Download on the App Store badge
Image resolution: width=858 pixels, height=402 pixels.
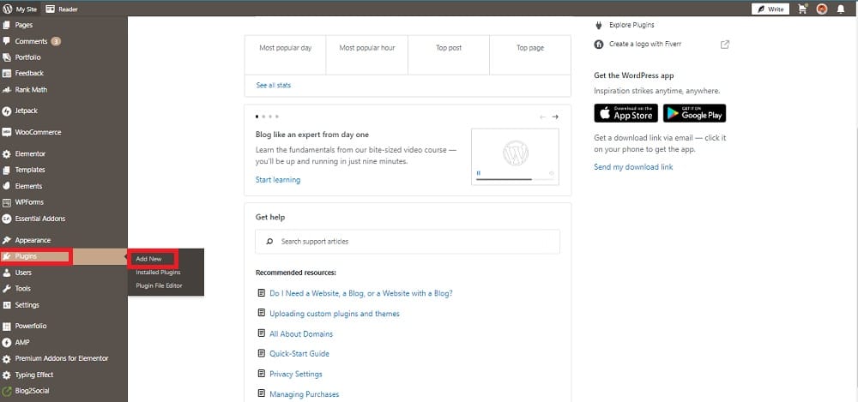coord(626,113)
